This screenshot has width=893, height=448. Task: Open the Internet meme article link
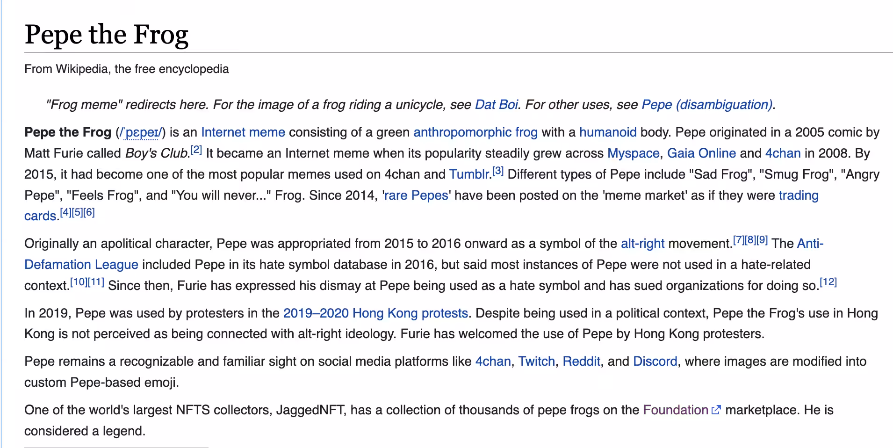click(243, 132)
